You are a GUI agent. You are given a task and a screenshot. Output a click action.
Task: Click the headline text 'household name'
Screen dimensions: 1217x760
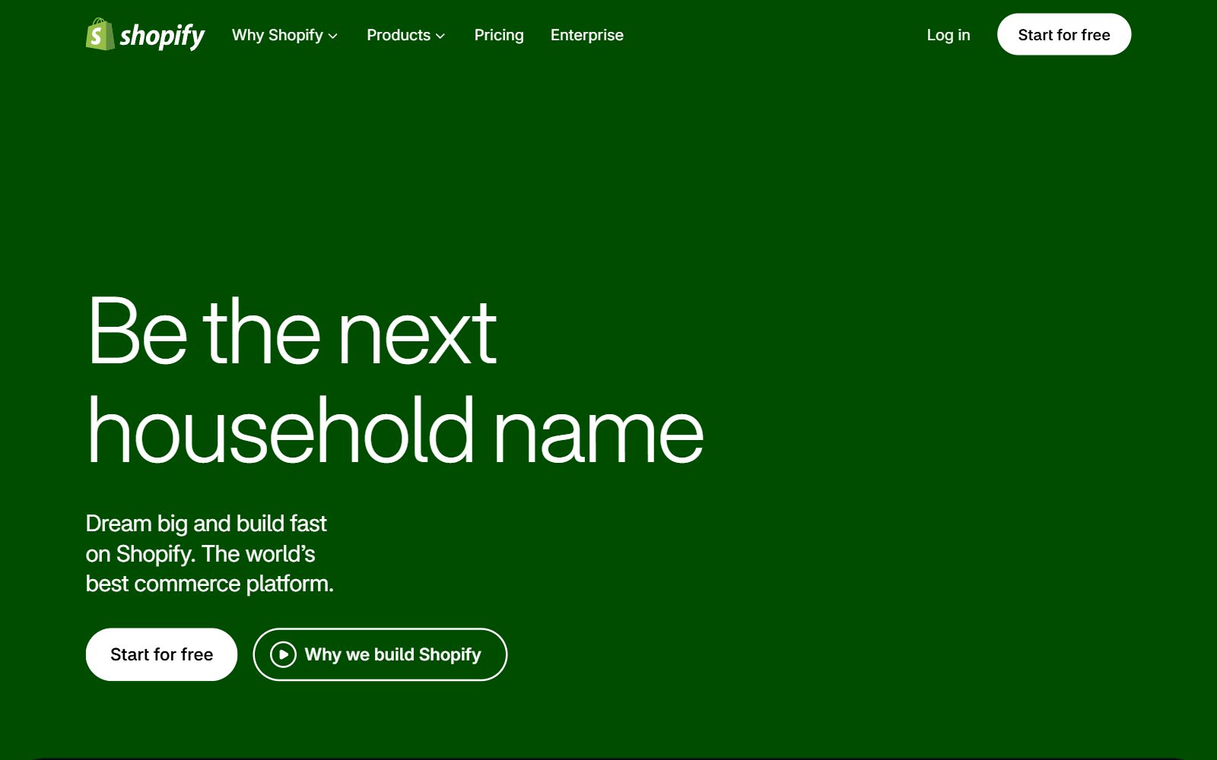396,430
